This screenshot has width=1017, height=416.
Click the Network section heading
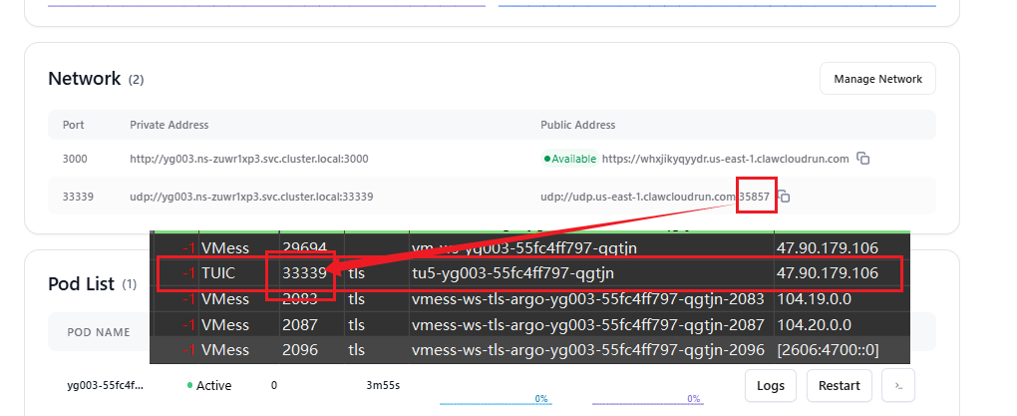tap(85, 79)
